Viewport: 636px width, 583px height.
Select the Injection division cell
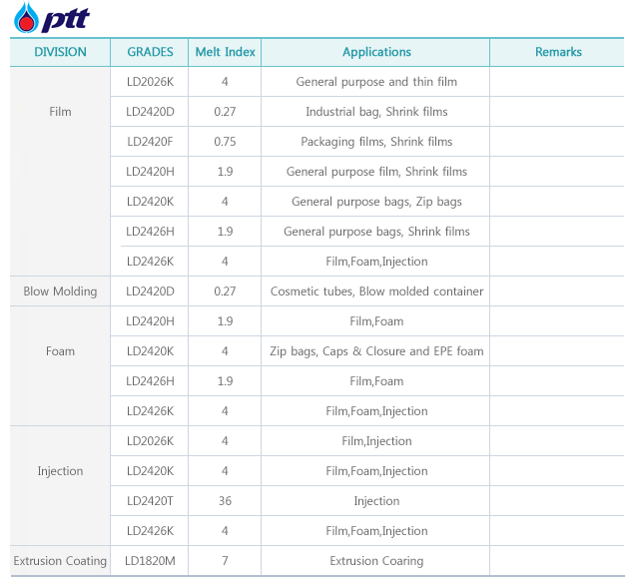(60, 471)
